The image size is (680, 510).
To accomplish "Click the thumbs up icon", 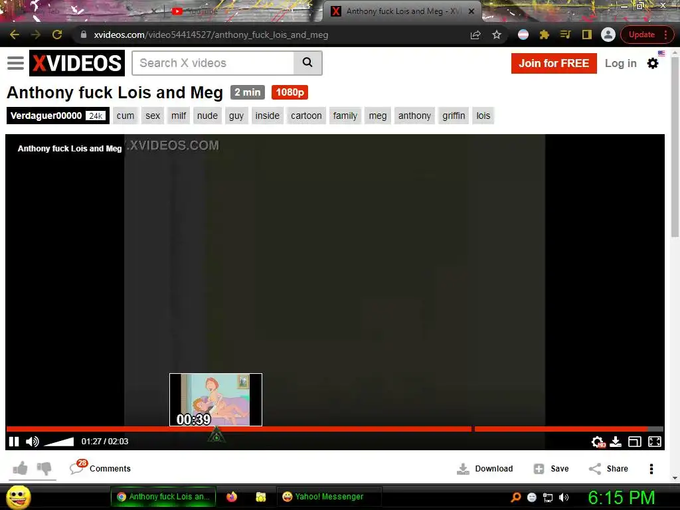I will (x=20, y=468).
